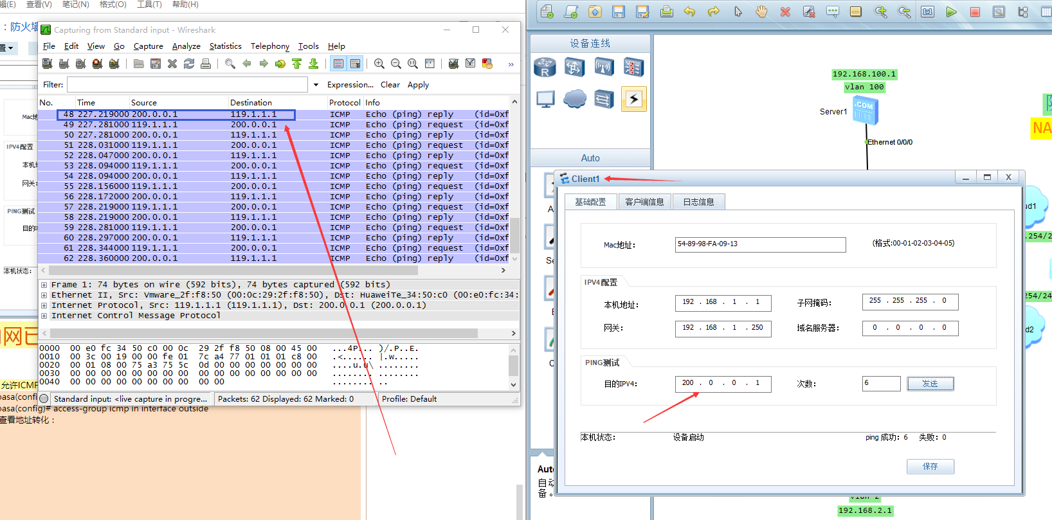The height and width of the screenshot is (520, 1052).
Task: Click eNSP save topology icon
Action: pyautogui.click(x=619, y=12)
